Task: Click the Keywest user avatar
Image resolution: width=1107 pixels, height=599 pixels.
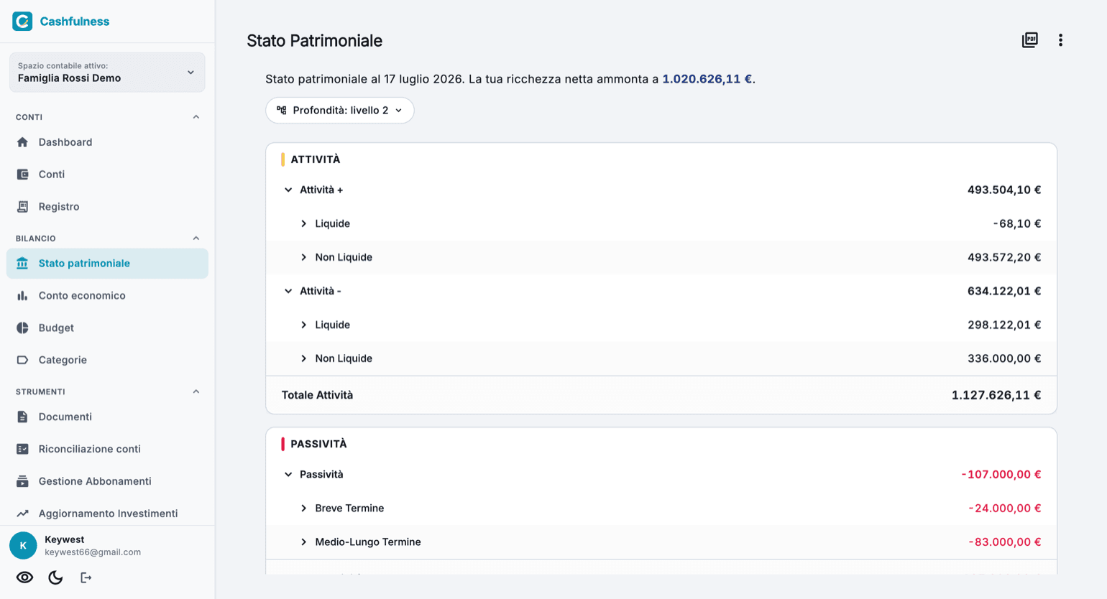Action: (x=23, y=545)
